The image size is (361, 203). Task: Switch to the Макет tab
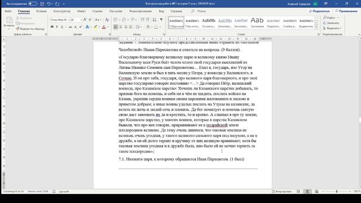(81, 11)
